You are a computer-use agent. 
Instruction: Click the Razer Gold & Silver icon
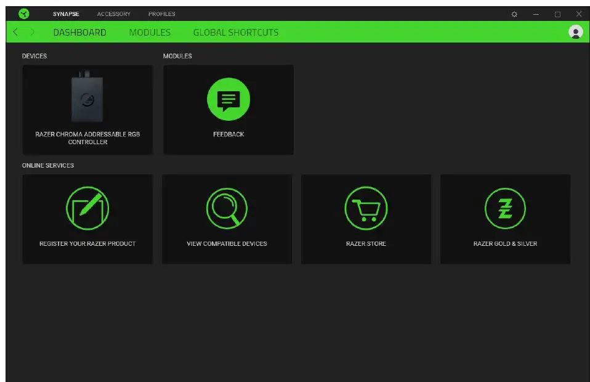[505, 208]
